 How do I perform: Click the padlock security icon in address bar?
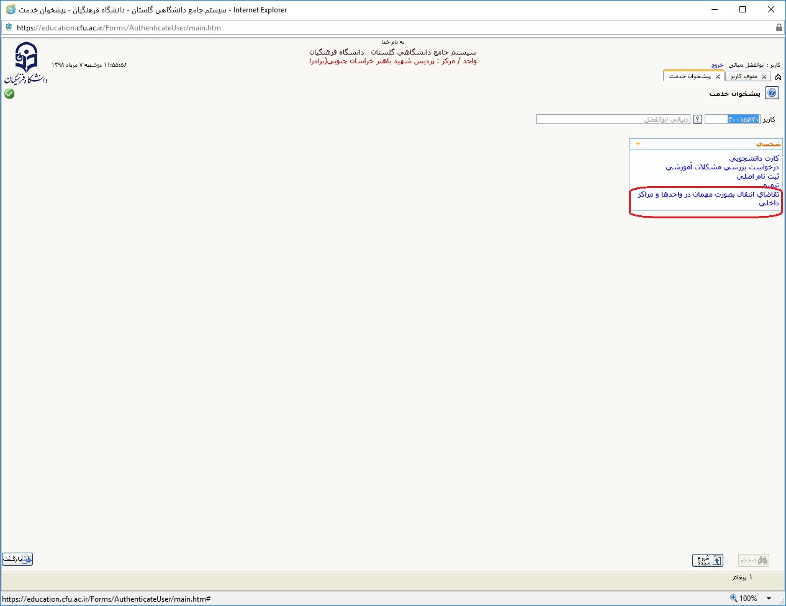tap(779, 27)
